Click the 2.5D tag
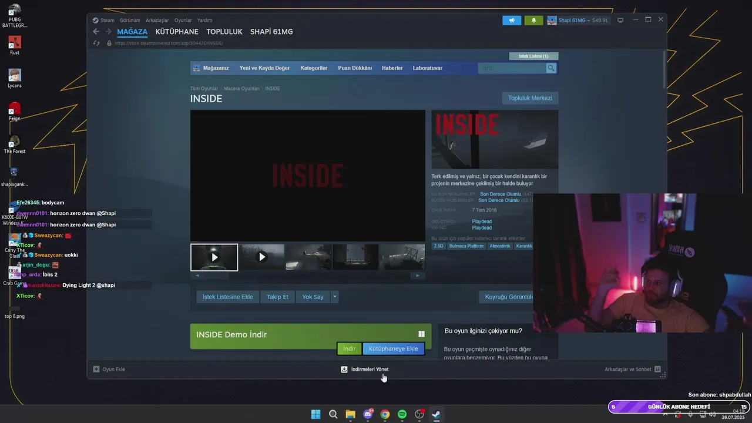 click(x=438, y=246)
